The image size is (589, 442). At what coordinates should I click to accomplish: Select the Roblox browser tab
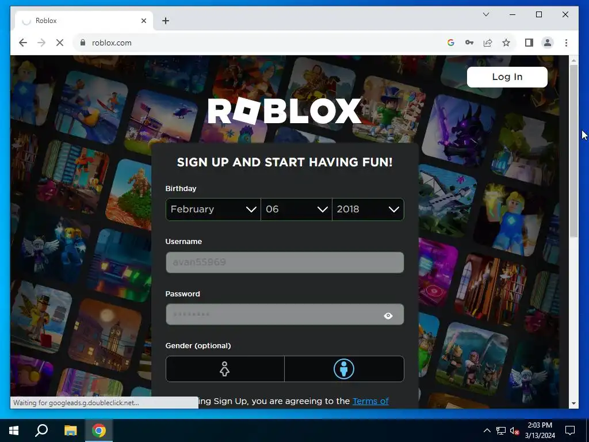tap(84, 21)
